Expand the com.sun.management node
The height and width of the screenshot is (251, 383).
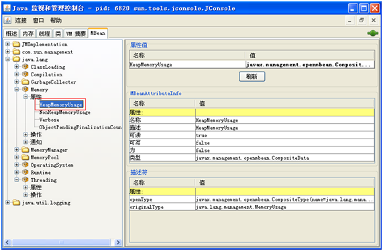(x=8, y=52)
